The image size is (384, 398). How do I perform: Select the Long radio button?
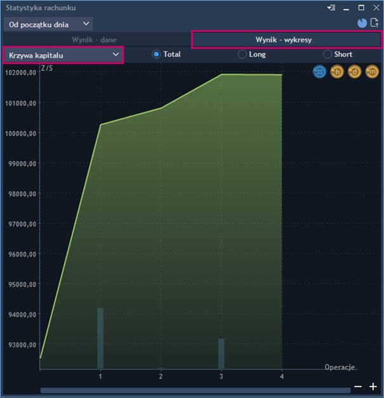pos(242,55)
